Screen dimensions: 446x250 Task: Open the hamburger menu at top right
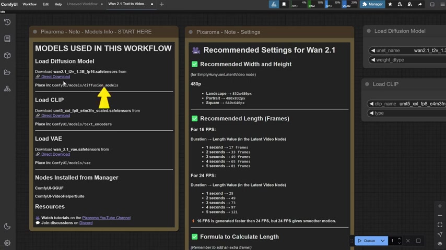point(442,4)
